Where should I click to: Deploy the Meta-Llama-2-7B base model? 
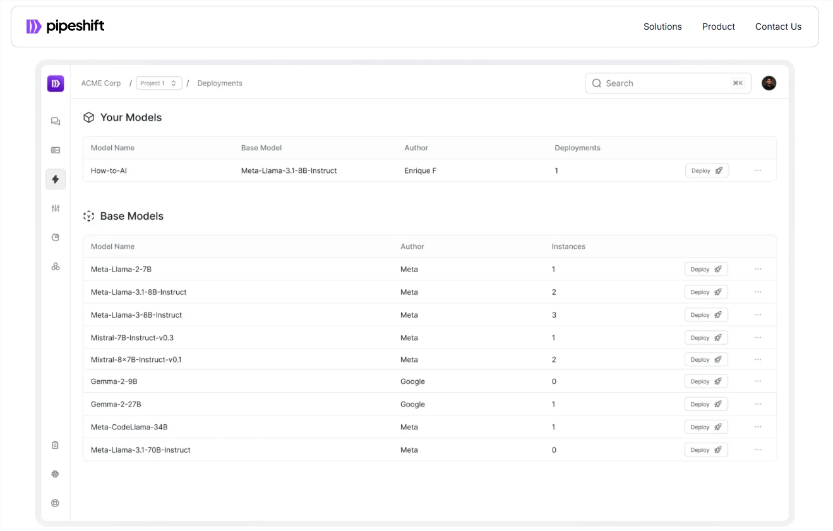tap(706, 270)
